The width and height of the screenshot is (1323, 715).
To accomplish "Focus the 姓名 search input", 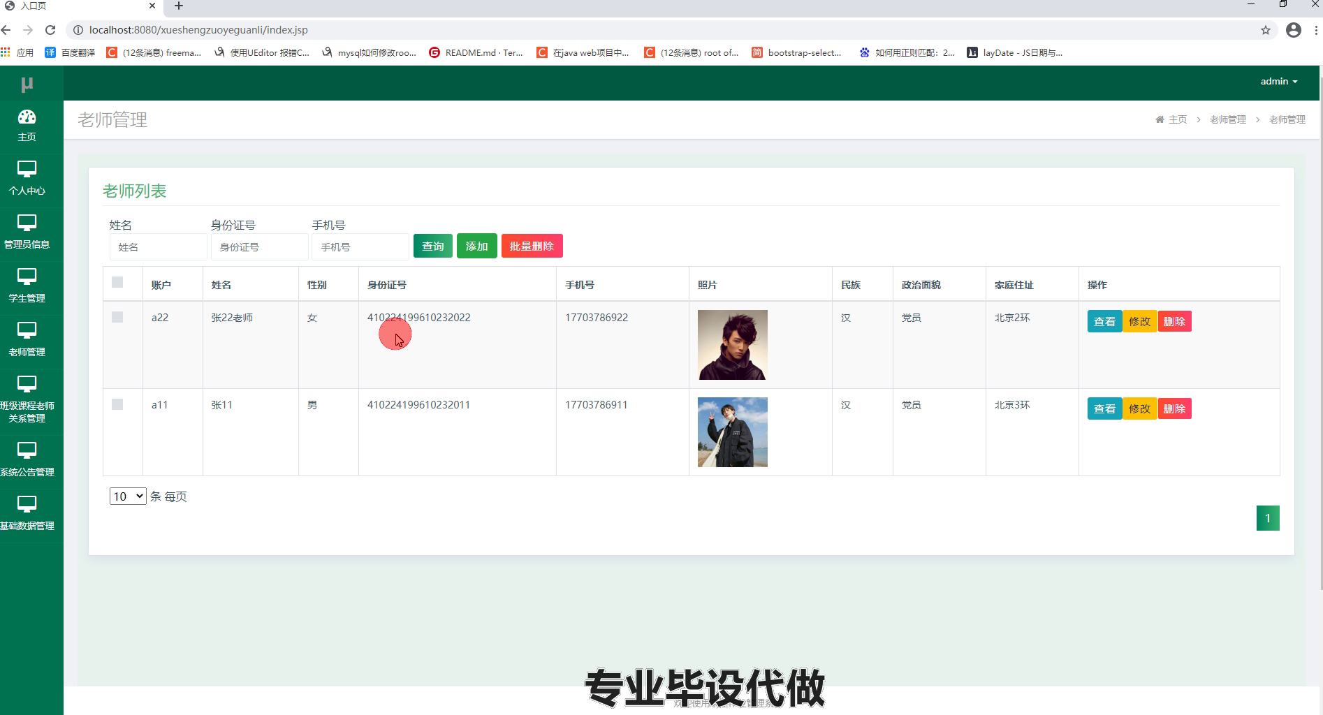I will (159, 246).
